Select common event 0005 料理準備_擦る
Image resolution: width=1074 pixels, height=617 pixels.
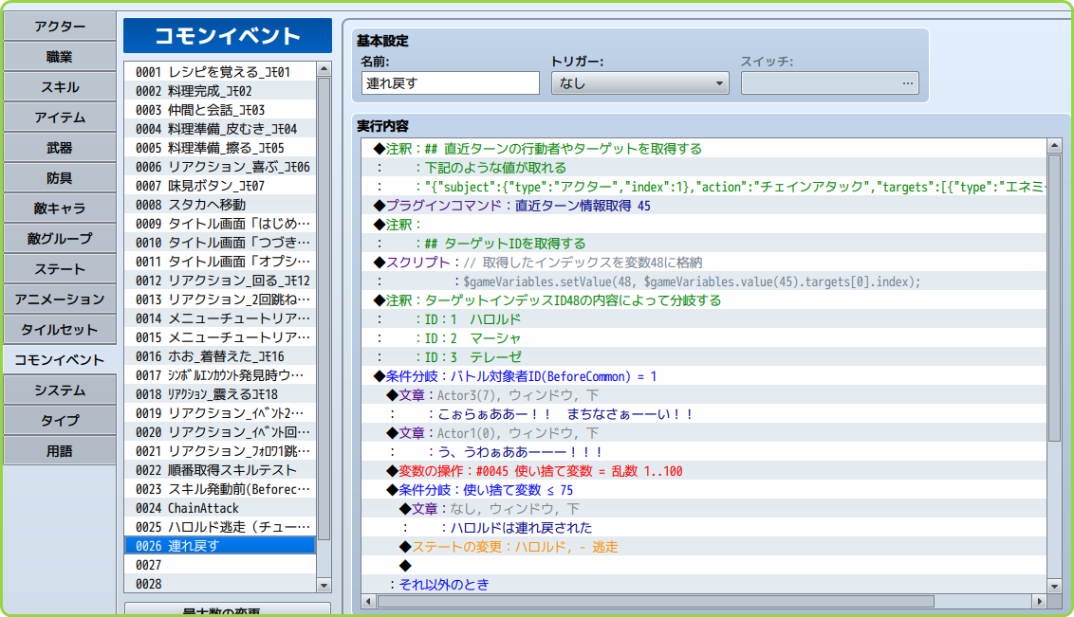[x=220, y=148]
